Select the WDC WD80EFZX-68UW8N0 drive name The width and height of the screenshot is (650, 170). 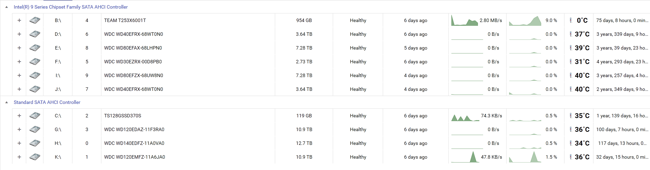coord(133,75)
